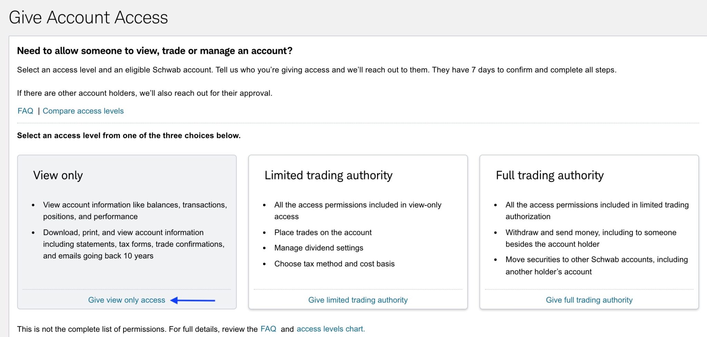The image size is (707, 337).
Task: Select the View only card heading
Action: tap(58, 175)
